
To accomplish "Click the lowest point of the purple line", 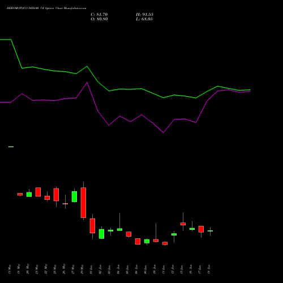I will pos(163,132).
